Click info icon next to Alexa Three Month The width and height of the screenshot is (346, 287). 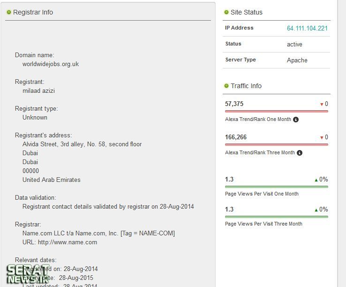pyautogui.click(x=300, y=153)
